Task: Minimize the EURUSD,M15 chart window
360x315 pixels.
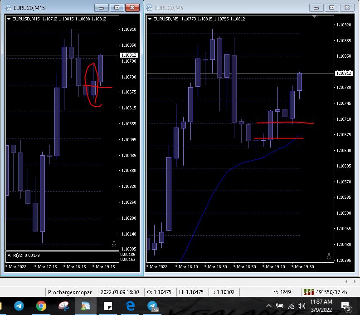Action: 101,8
